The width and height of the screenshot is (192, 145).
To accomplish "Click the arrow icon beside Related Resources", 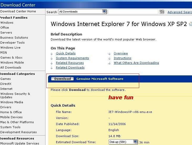I will pyautogui.click(x=52, y=63).
